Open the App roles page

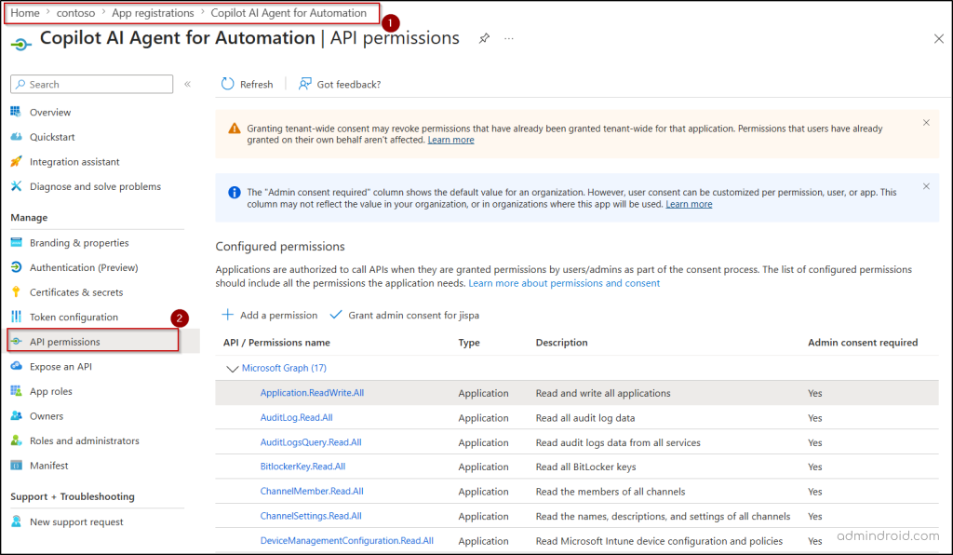pyautogui.click(x=51, y=391)
